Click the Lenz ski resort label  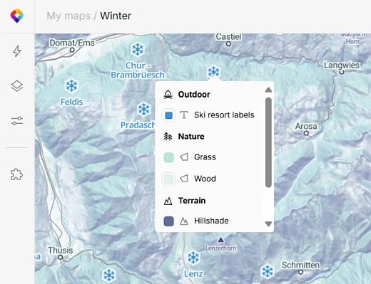tap(193, 274)
